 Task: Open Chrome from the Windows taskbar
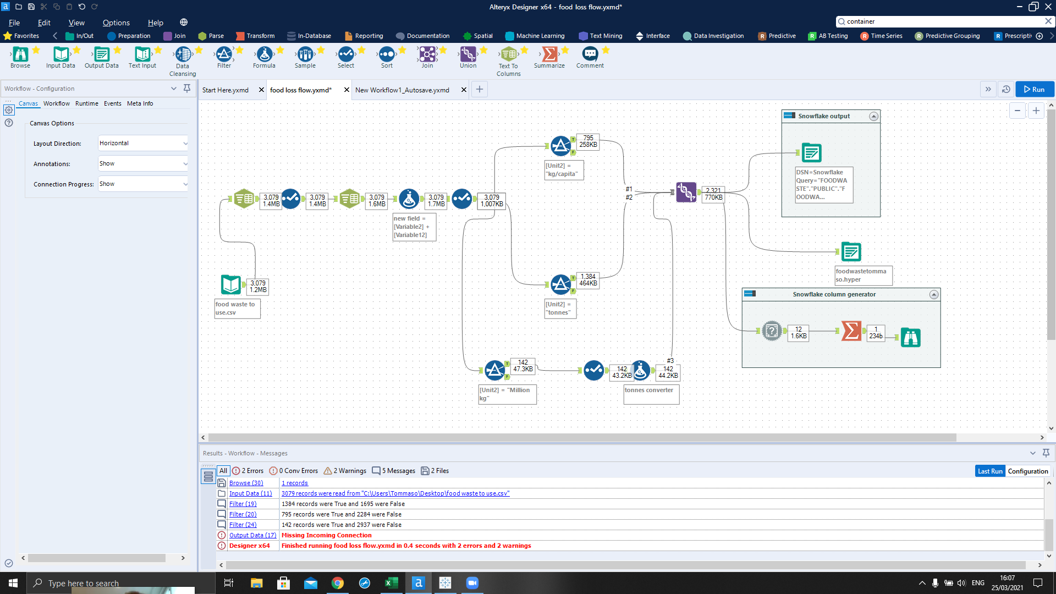tap(338, 583)
